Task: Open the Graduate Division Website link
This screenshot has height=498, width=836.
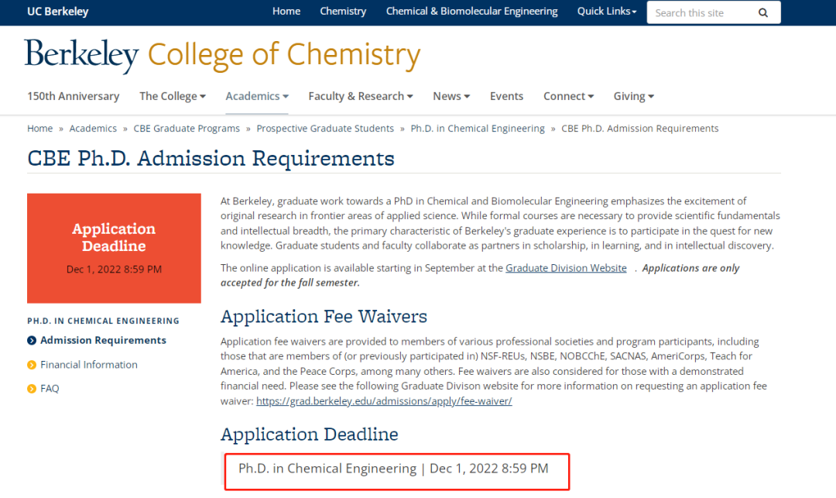Action: pyautogui.click(x=566, y=268)
